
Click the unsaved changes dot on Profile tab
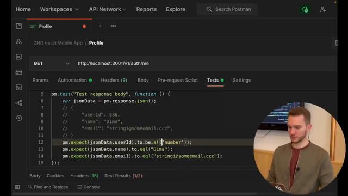84,27
